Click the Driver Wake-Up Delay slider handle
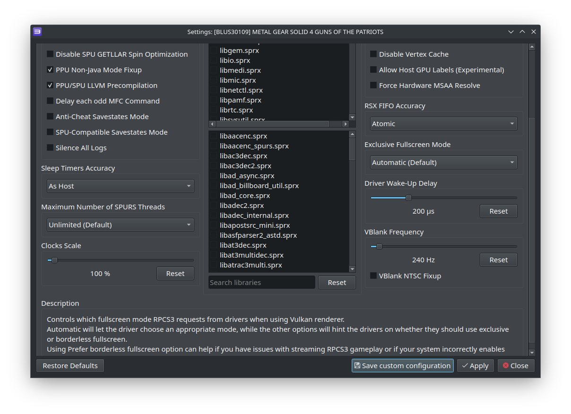571x414 pixels. pos(409,198)
